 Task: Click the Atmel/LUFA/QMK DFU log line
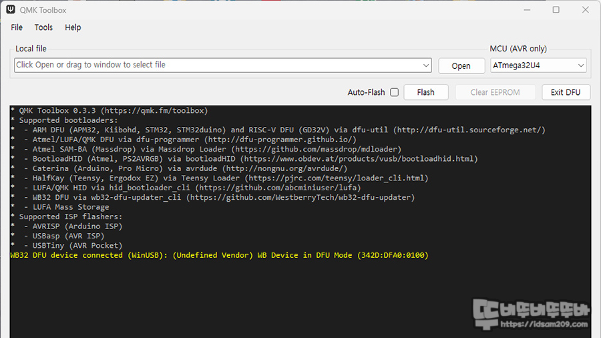tap(184, 140)
